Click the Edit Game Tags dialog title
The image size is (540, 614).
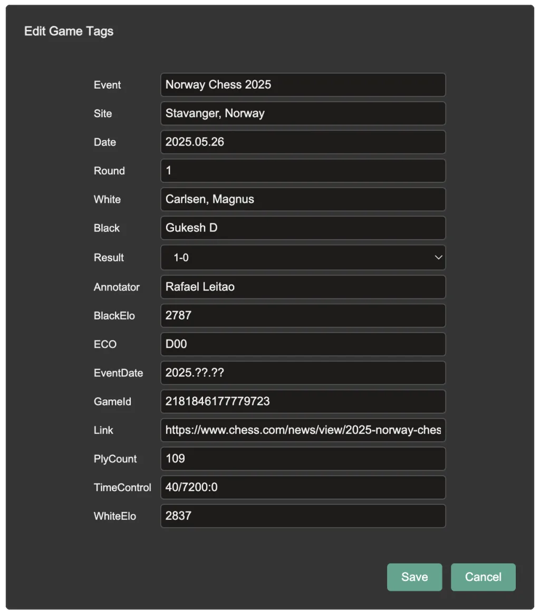69,31
